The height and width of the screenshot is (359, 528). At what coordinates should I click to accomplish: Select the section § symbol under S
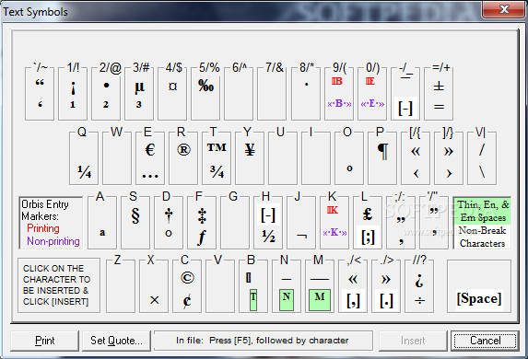point(135,215)
